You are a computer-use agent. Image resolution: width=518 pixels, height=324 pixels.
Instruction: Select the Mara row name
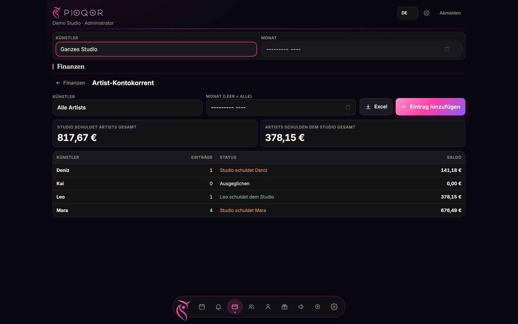click(x=62, y=210)
